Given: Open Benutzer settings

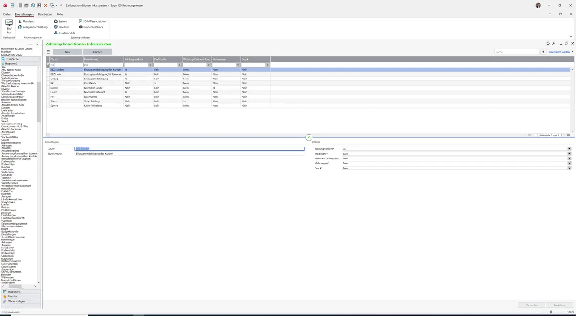Looking at the screenshot, I should tap(61, 27).
